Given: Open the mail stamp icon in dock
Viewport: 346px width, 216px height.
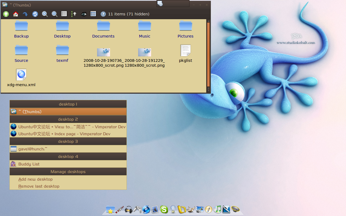Looking at the screenshot, I should [155, 210].
